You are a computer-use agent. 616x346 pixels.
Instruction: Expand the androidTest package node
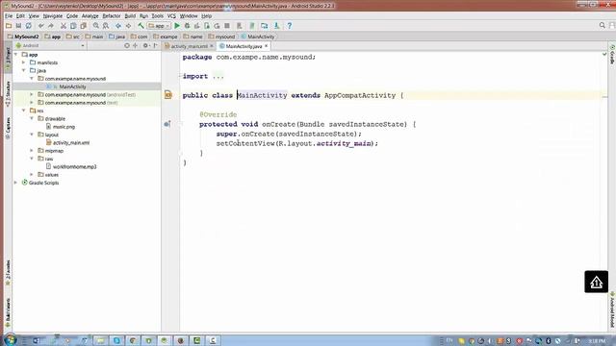[32, 94]
